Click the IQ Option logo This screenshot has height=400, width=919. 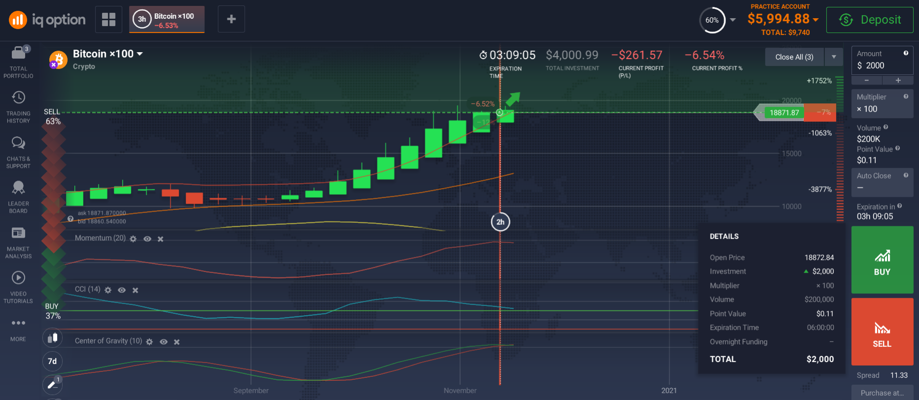point(47,20)
